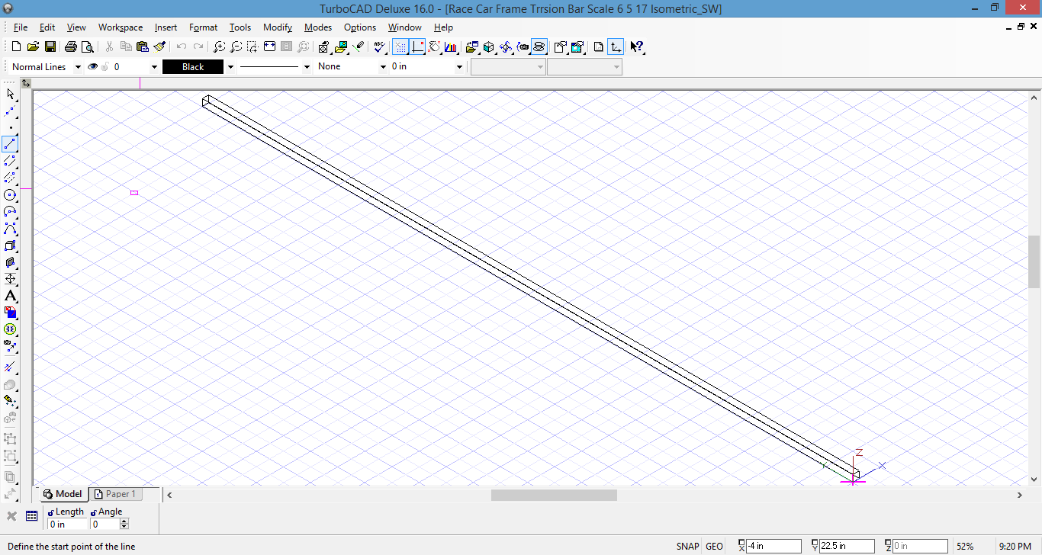The image size is (1042, 555).
Task: Select the Text tool
Action: click(x=10, y=296)
